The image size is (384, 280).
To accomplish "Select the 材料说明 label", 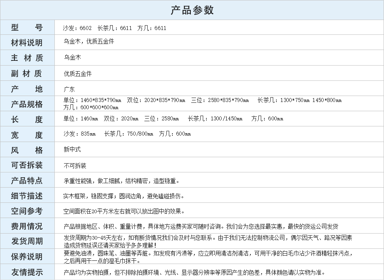I will [x=27, y=43].
